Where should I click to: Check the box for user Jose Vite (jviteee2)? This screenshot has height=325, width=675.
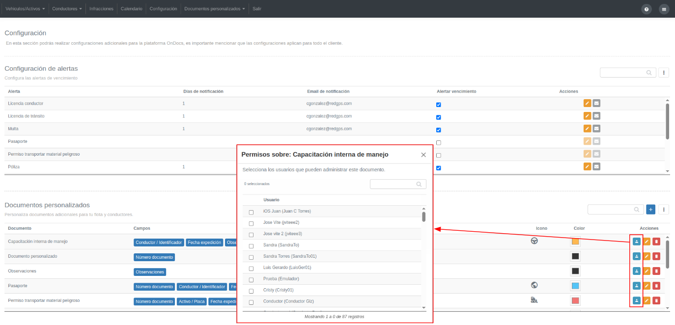click(251, 223)
